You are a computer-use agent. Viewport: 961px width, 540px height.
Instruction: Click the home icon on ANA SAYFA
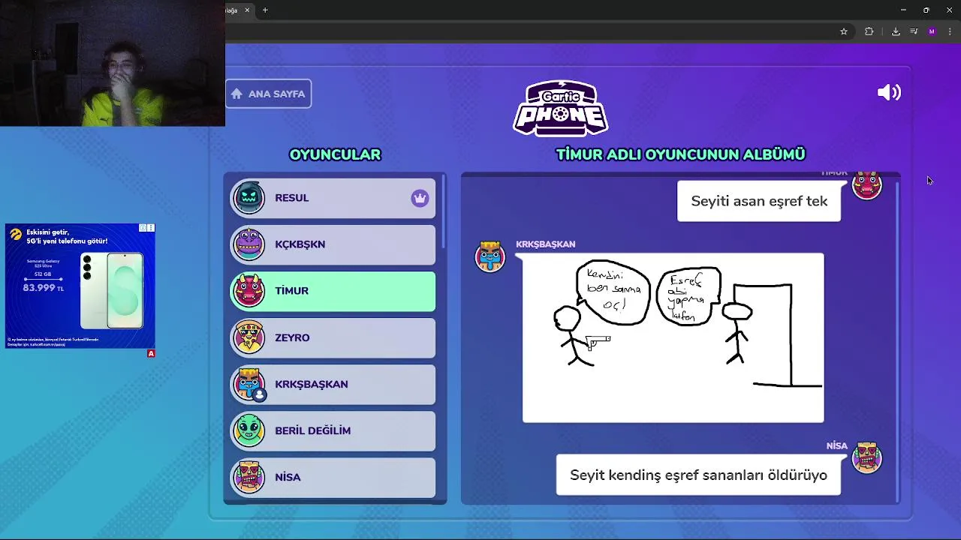pyautogui.click(x=236, y=94)
